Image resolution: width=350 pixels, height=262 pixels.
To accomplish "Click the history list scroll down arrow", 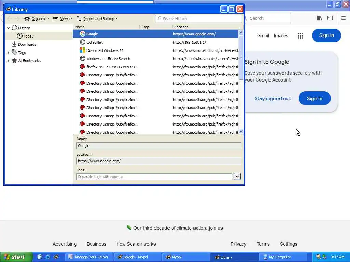I will (241, 131).
